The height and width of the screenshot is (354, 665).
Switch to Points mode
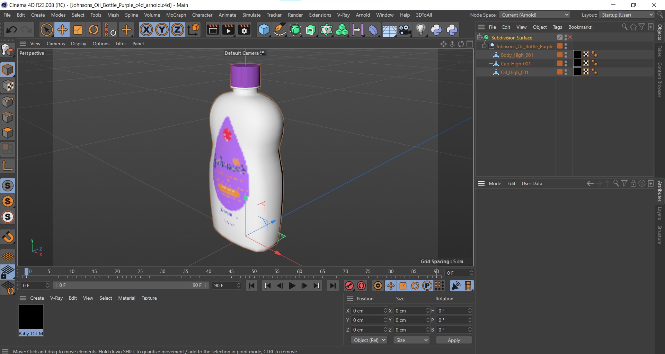pos(8,102)
